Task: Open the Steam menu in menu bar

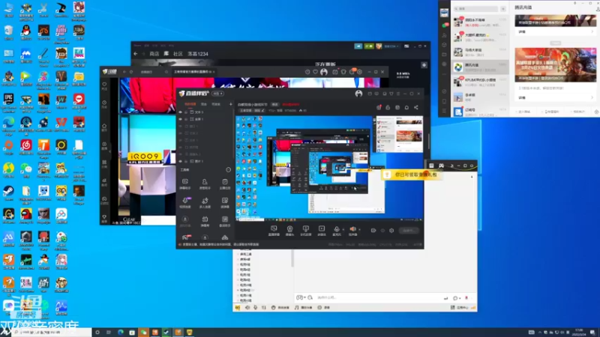Action: 138,46
